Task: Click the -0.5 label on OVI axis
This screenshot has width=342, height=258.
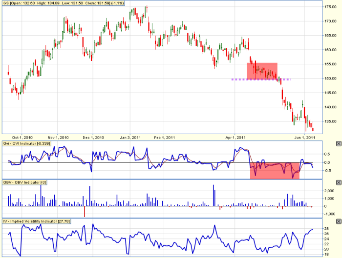Action: coord(326,171)
